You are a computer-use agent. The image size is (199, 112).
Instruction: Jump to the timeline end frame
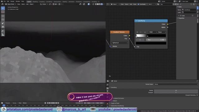pyautogui.click(x=58, y=103)
